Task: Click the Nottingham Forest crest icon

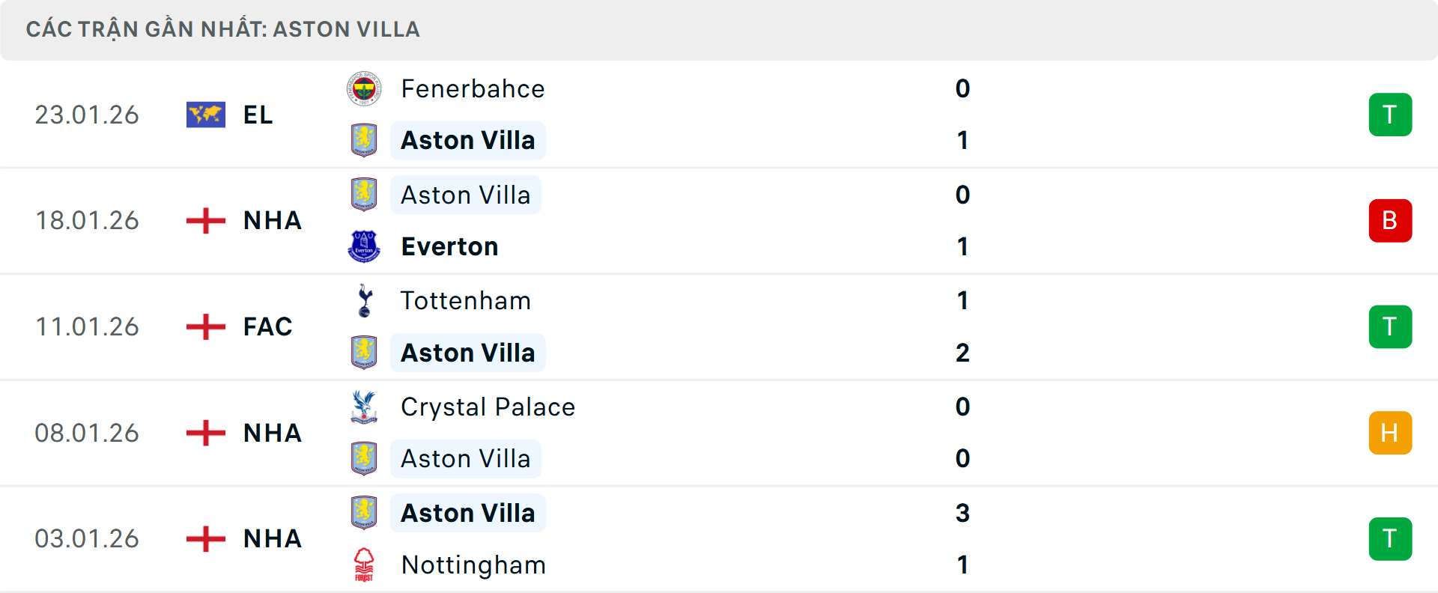Action: click(365, 565)
